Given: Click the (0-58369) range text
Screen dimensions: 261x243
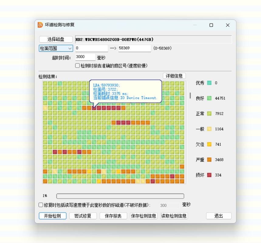Looking at the screenshot, I should (163, 48).
